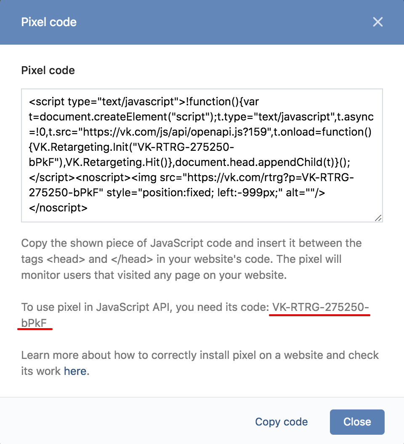
Task: Click VK.Retargeting.Init text in the code box
Action: (x=81, y=147)
